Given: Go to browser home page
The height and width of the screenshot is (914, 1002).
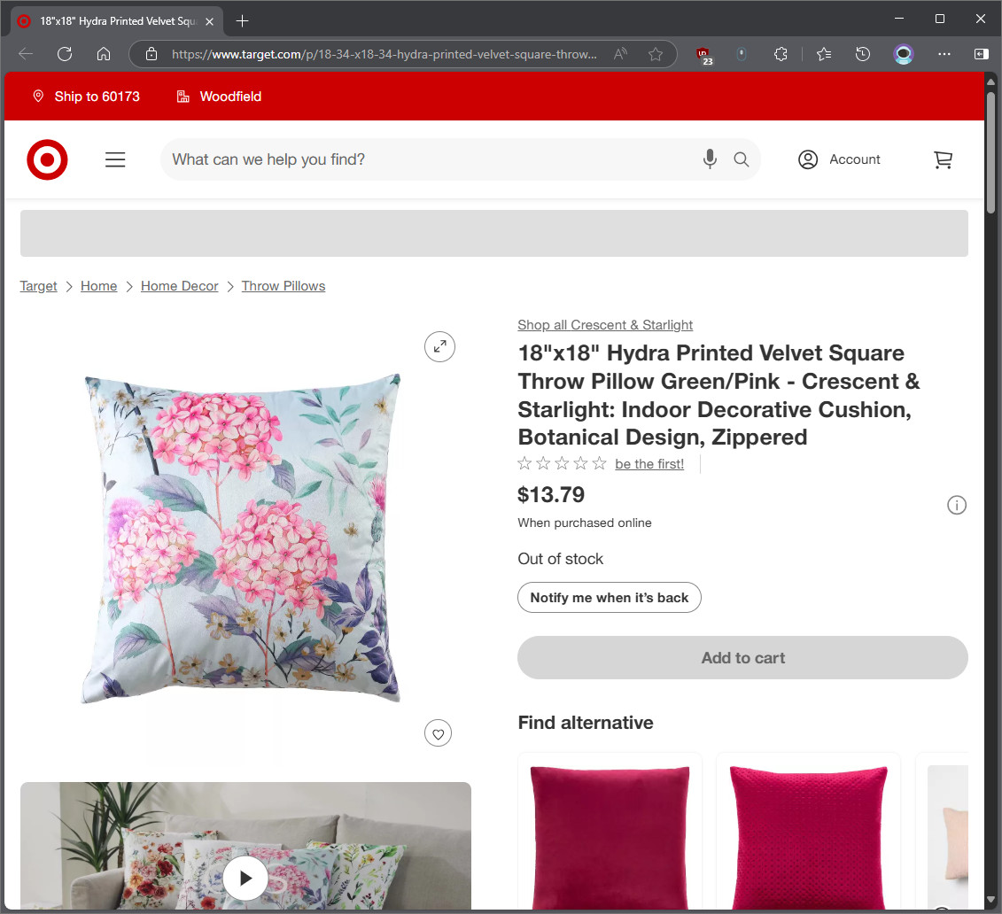Looking at the screenshot, I should coord(104,54).
